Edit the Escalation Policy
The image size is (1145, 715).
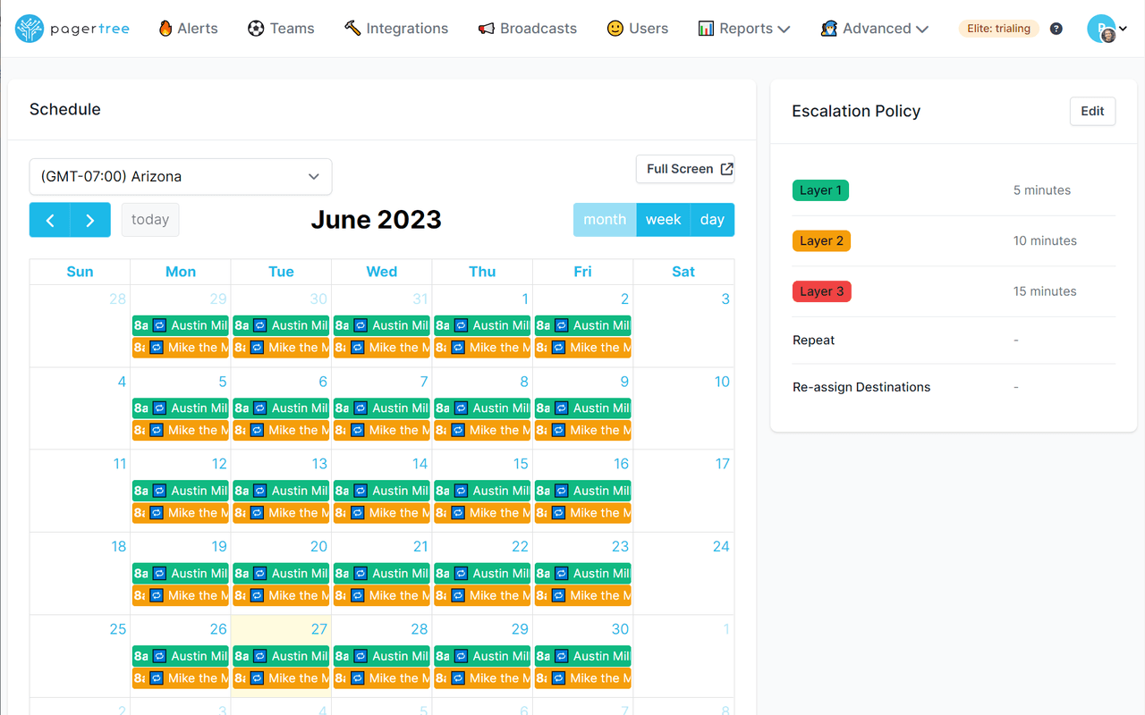pyautogui.click(x=1092, y=111)
